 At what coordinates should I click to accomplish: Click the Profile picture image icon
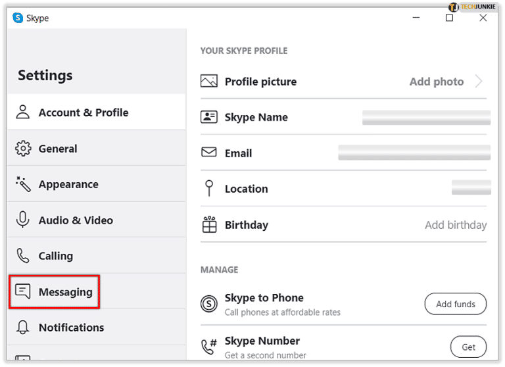[x=209, y=81]
